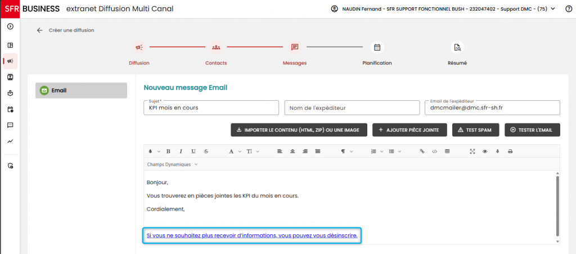
Task: Center align the text
Action: click(292, 151)
